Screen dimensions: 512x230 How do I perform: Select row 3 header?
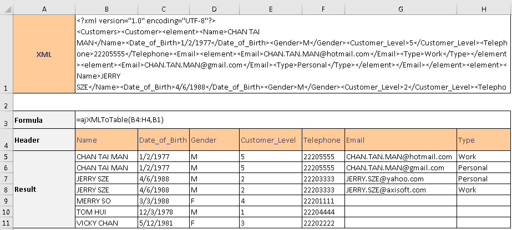click(x=6, y=120)
